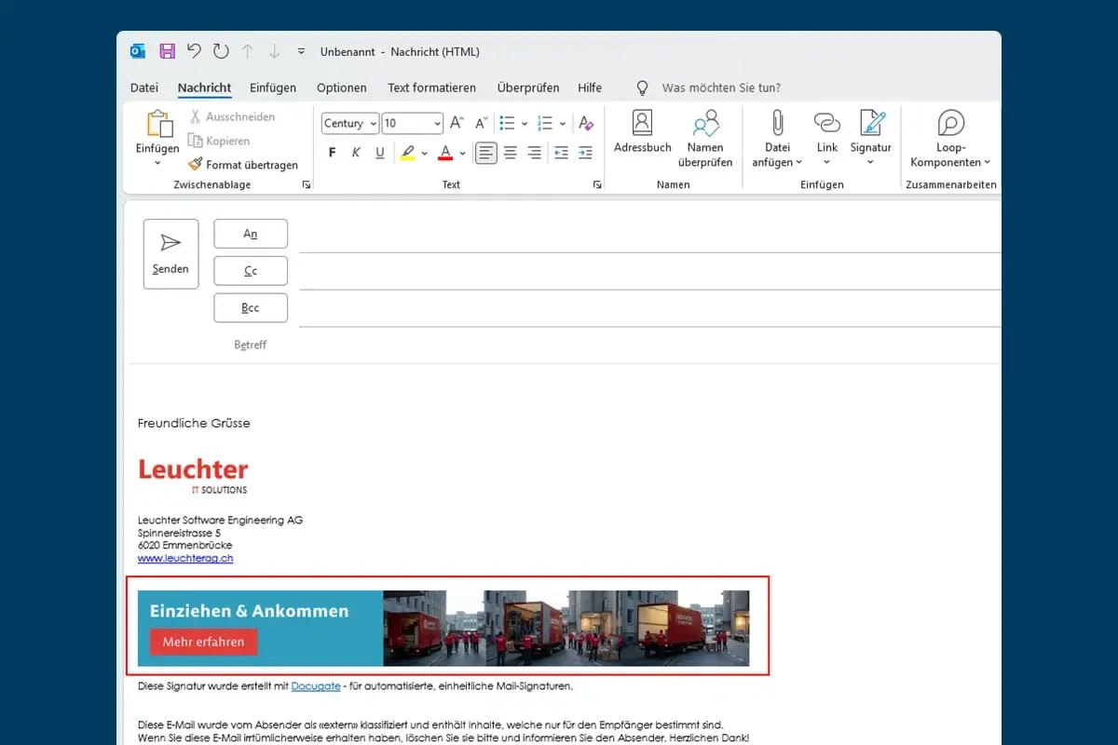The image size is (1118, 745).
Task: Insert a Link
Action: 827,138
